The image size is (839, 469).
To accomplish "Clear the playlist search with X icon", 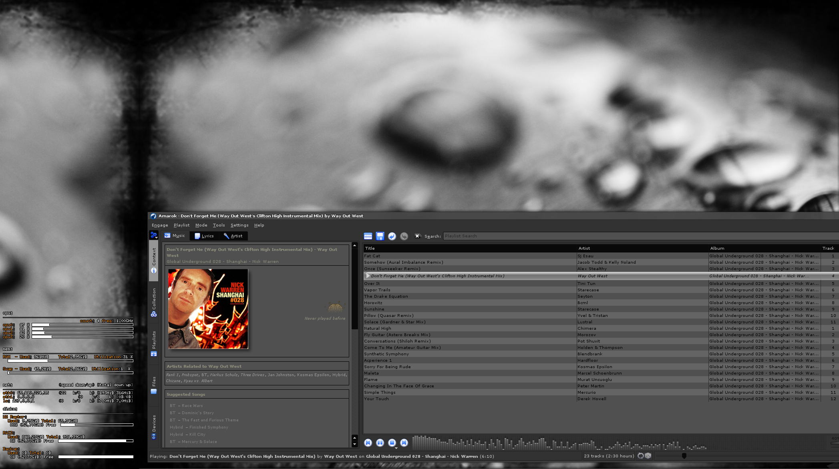I will (x=417, y=236).
